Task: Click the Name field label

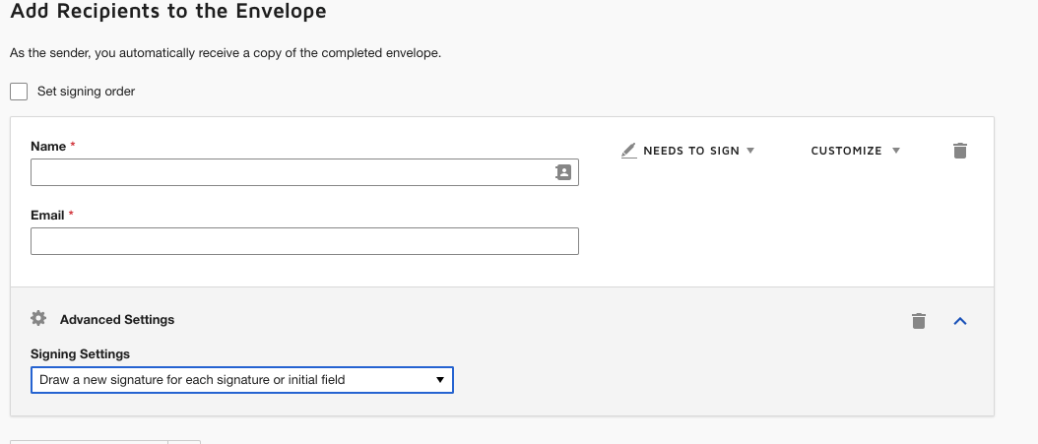Action: tap(48, 147)
